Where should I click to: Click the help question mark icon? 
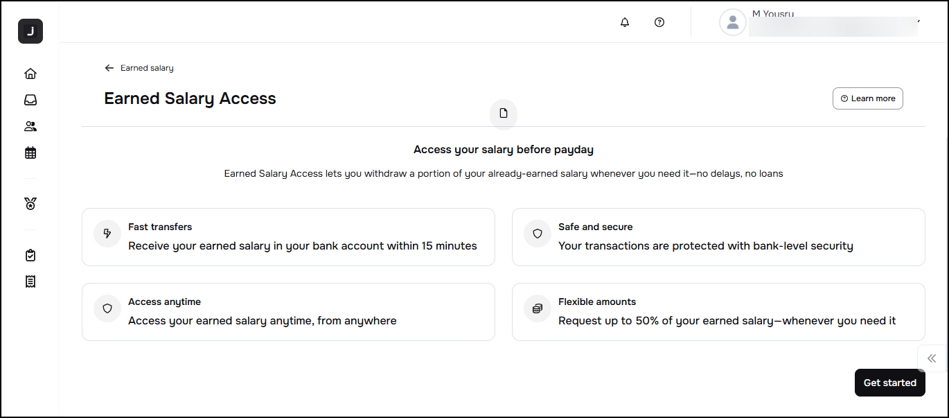point(659,22)
